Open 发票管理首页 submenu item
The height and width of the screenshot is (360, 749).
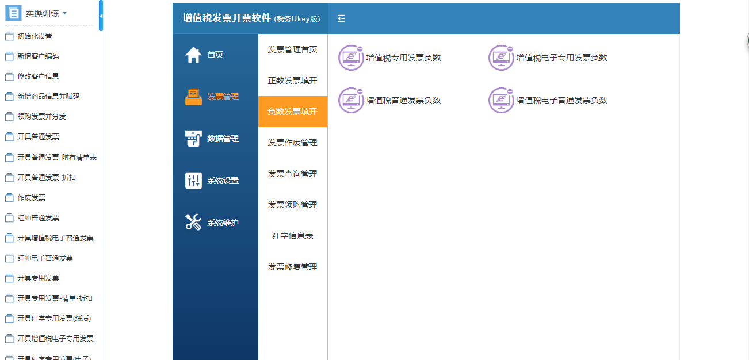click(293, 49)
